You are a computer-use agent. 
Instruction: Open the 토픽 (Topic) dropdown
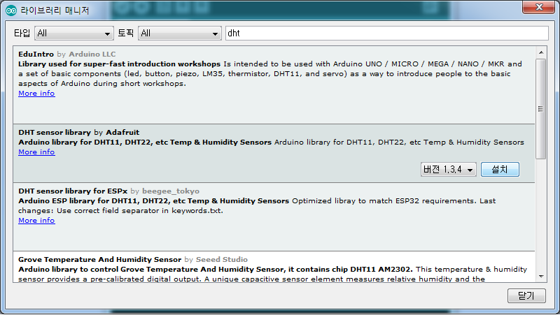point(180,34)
